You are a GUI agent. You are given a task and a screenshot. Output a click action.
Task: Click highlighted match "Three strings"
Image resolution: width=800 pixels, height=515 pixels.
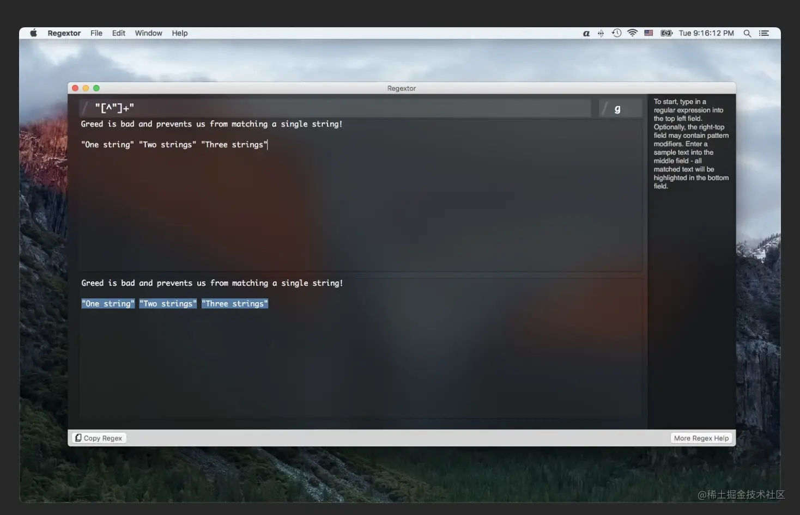click(x=235, y=304)
